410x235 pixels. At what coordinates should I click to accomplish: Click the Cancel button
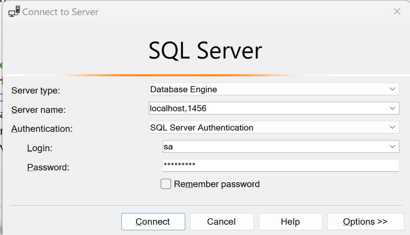coord(221,221)
